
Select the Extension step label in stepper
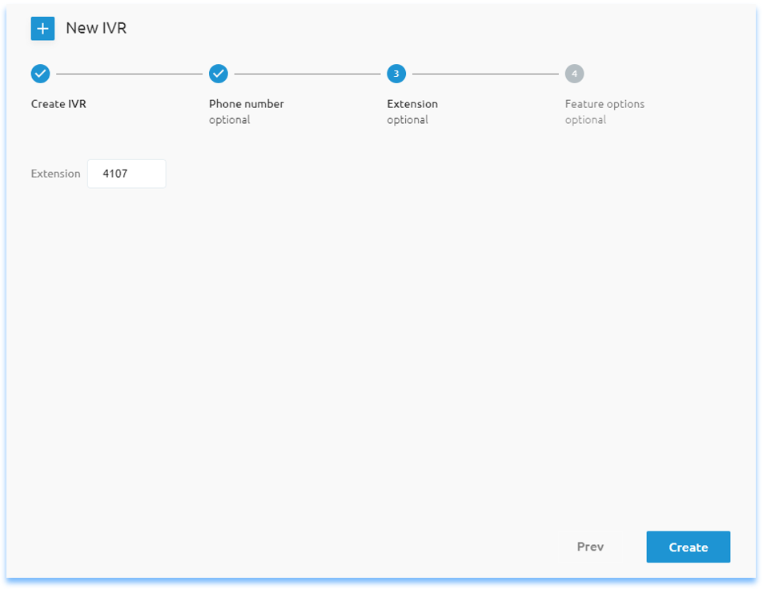click(412, 104)
